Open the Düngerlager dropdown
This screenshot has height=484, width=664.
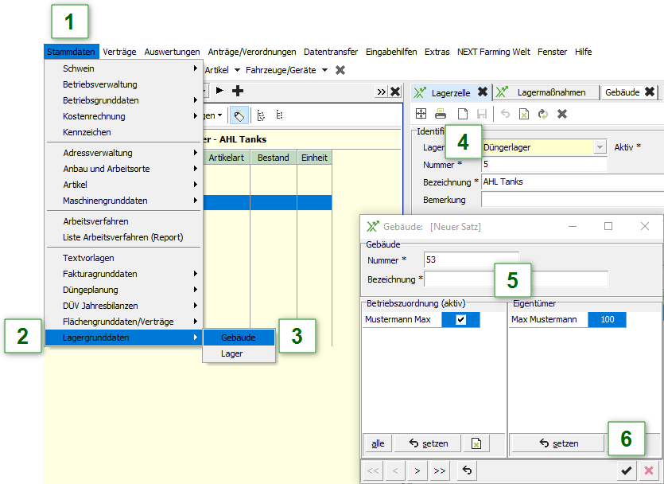[599, 147]
